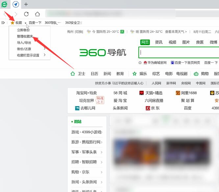The width and height of the screenshot is (219, 192).
Task: Expand the 军事·军事头条 row chevron
Action: tap(102, 152)
